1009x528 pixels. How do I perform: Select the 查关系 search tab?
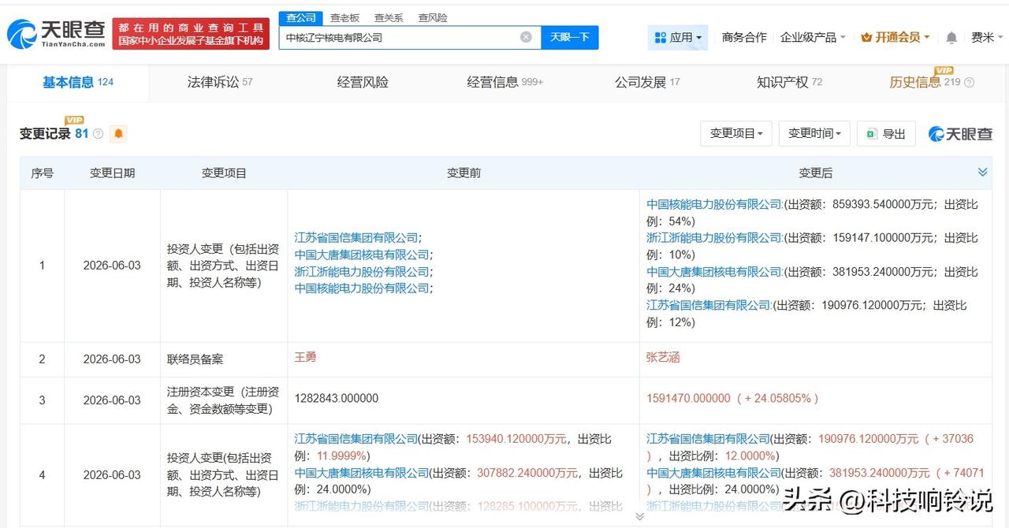(x=389, y=17)
